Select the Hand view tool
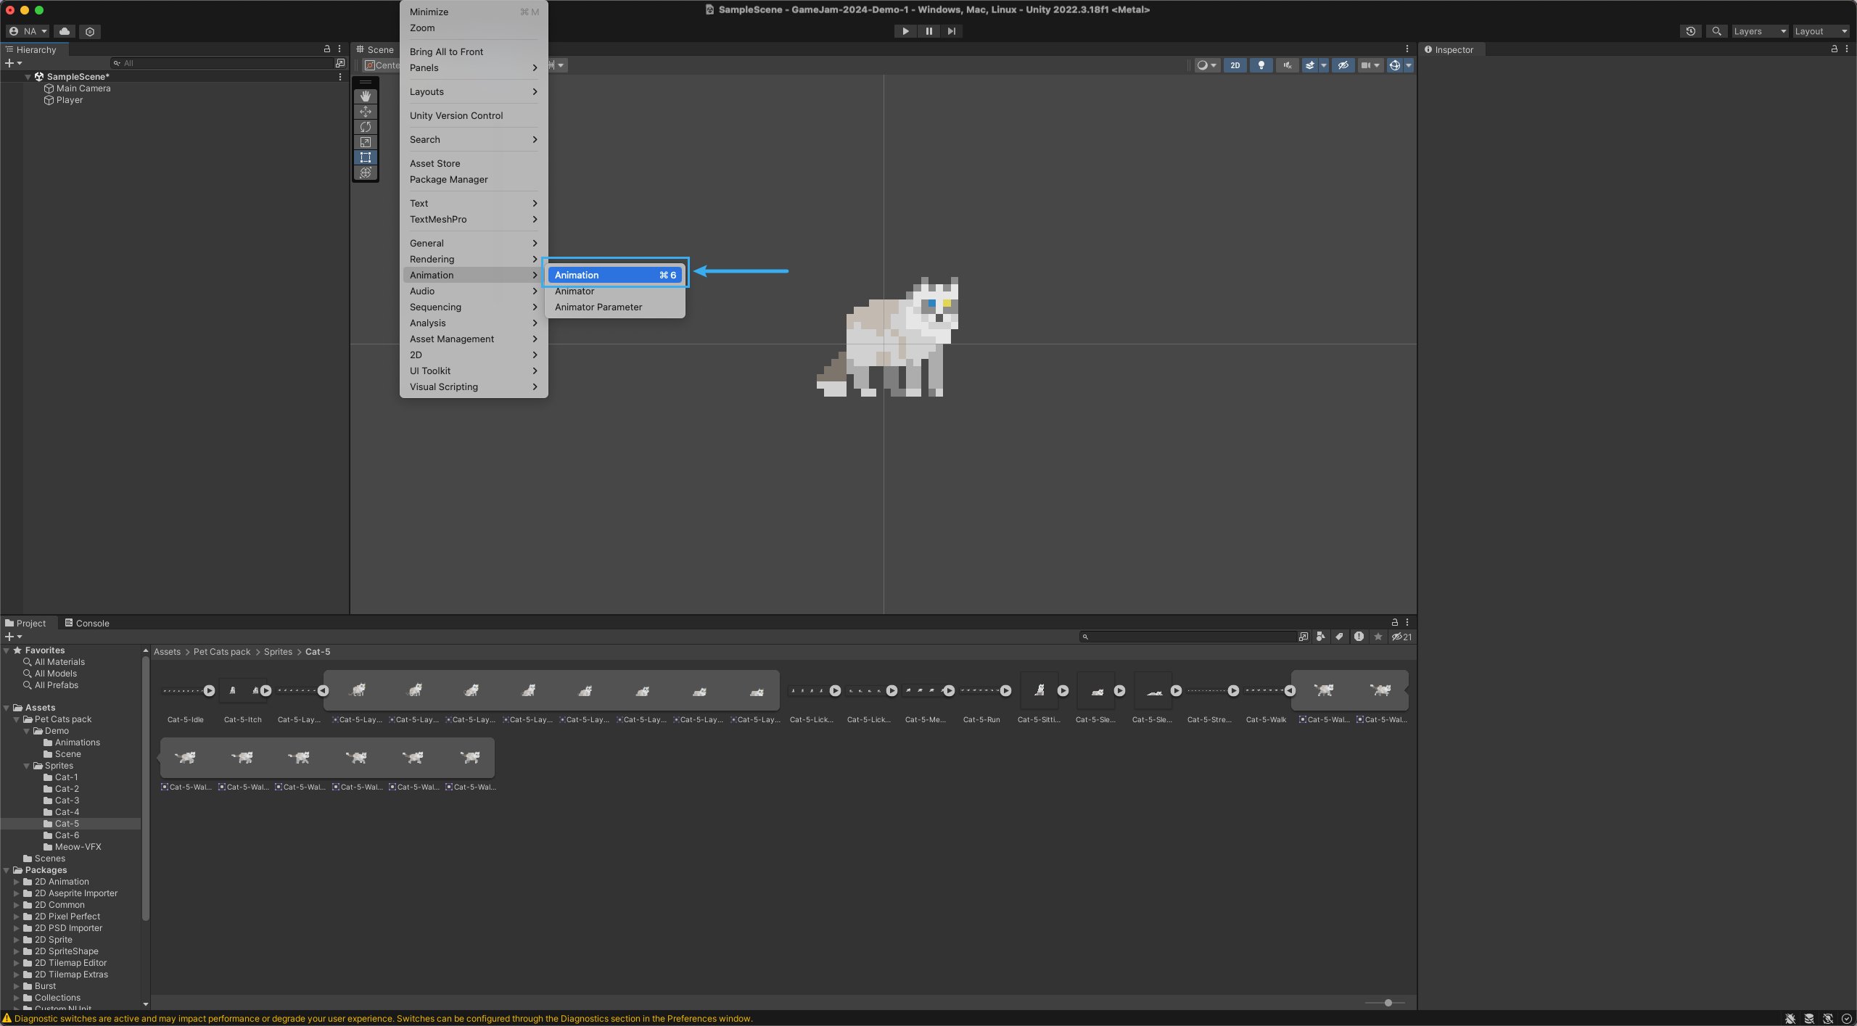 (366, 96)
